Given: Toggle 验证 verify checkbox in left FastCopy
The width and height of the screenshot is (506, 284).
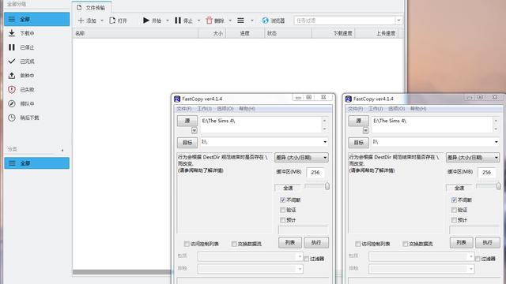Looking at the screenshot, I should point(283,210).
